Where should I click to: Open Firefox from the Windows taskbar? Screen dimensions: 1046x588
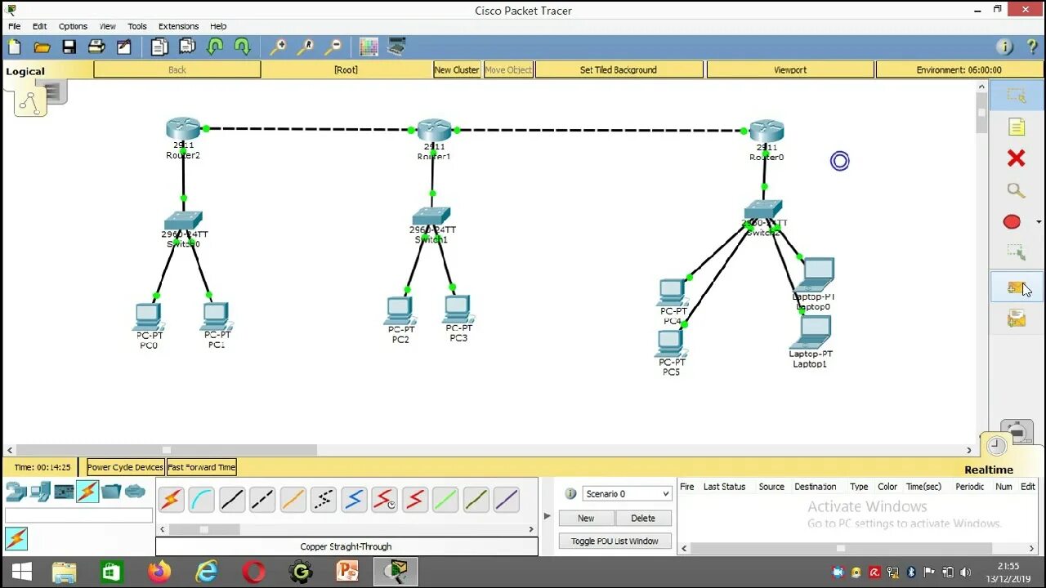159,572
